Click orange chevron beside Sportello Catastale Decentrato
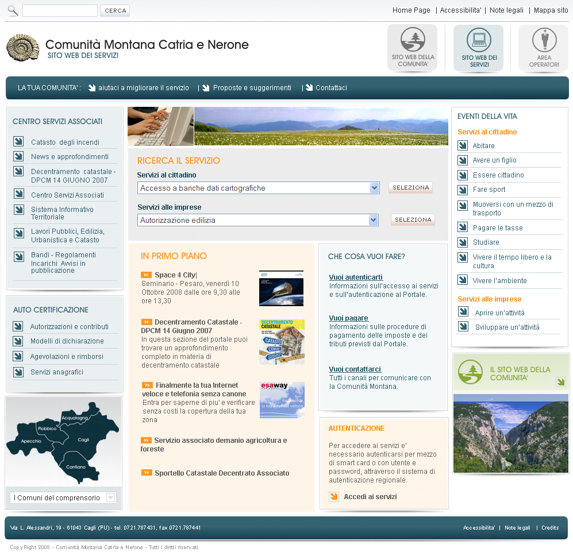The height and width of the screenshot is (556, 573). click(147, 473)
